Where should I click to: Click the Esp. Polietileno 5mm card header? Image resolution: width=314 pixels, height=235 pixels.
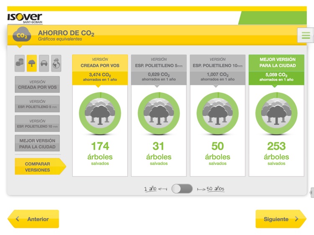click(159, 63)
